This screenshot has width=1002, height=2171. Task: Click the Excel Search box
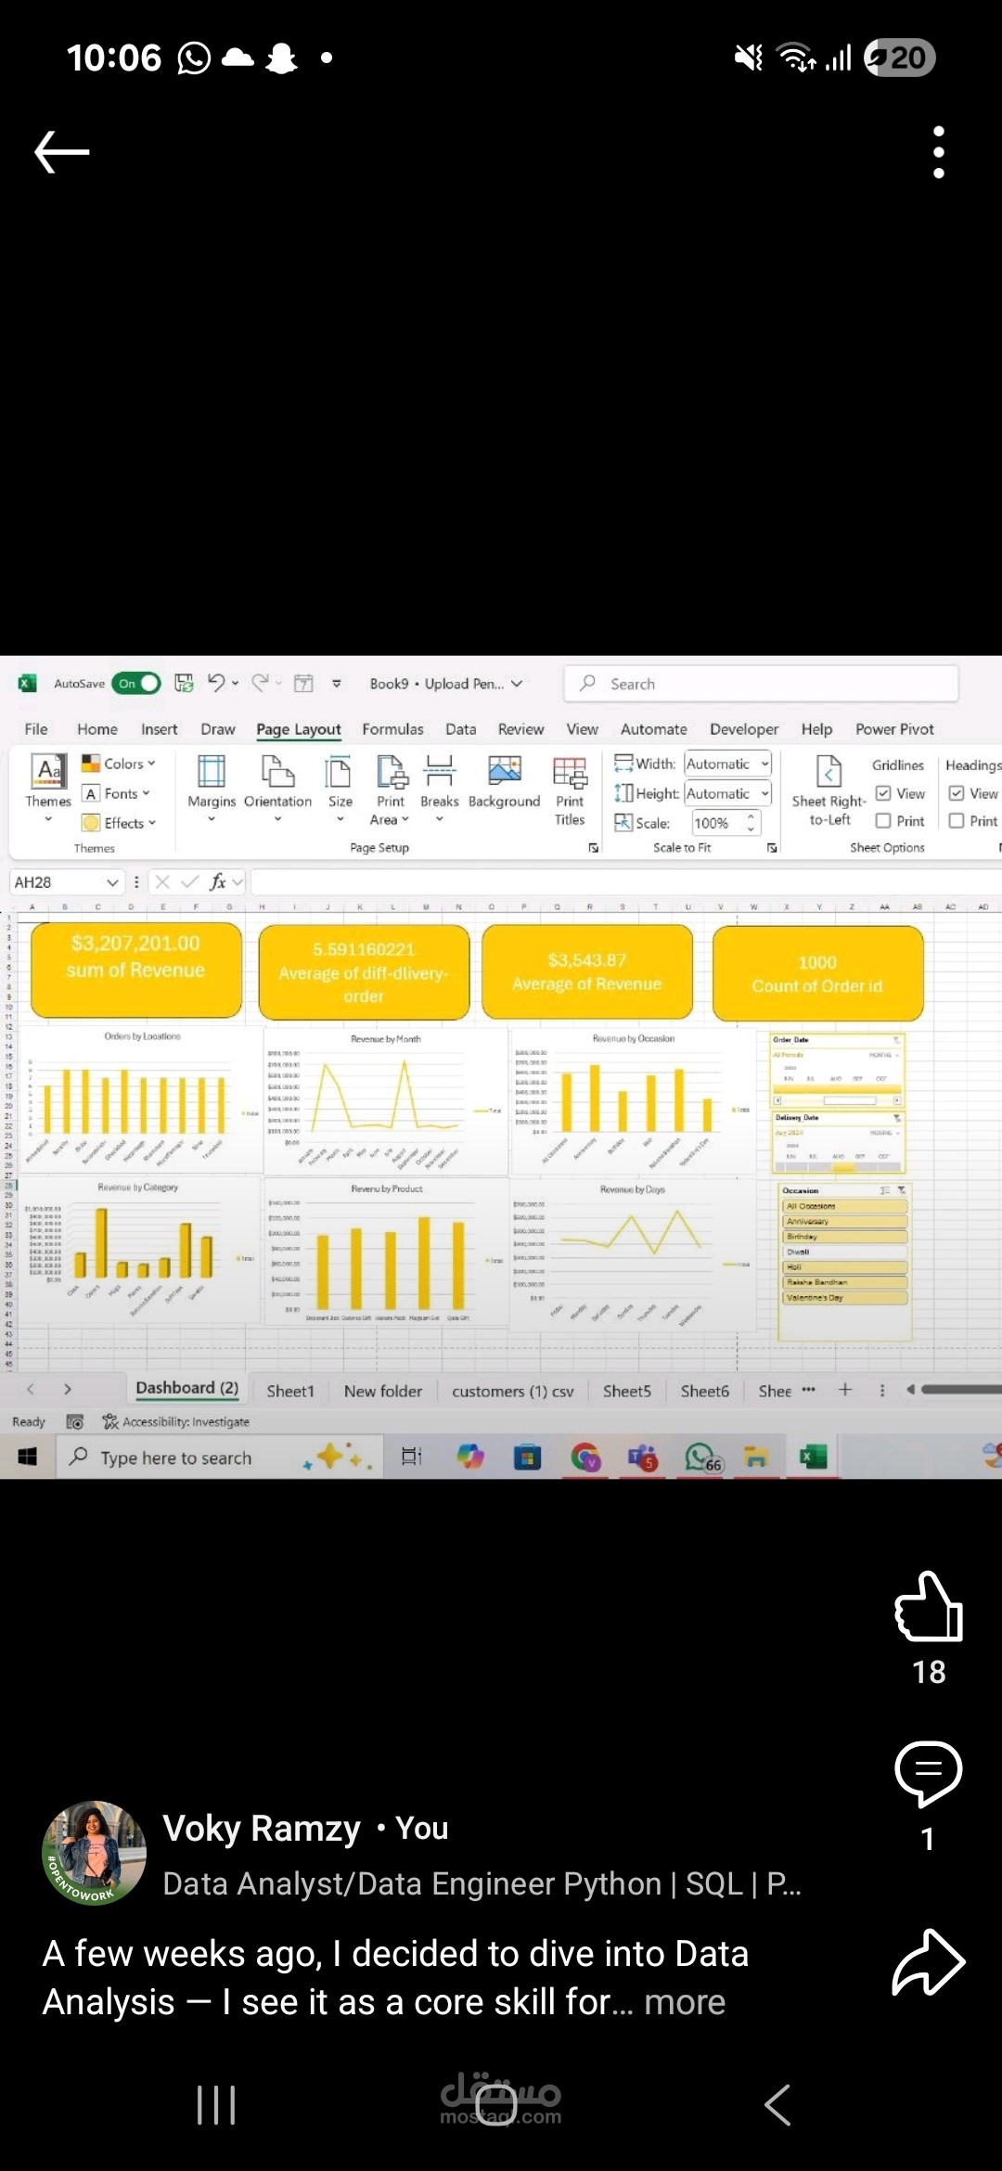tap(761, 684)
